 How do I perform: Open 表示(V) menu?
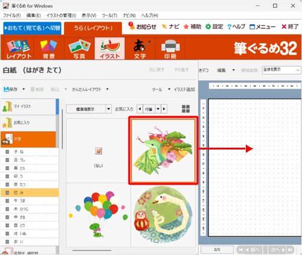[x=89, y=16]
